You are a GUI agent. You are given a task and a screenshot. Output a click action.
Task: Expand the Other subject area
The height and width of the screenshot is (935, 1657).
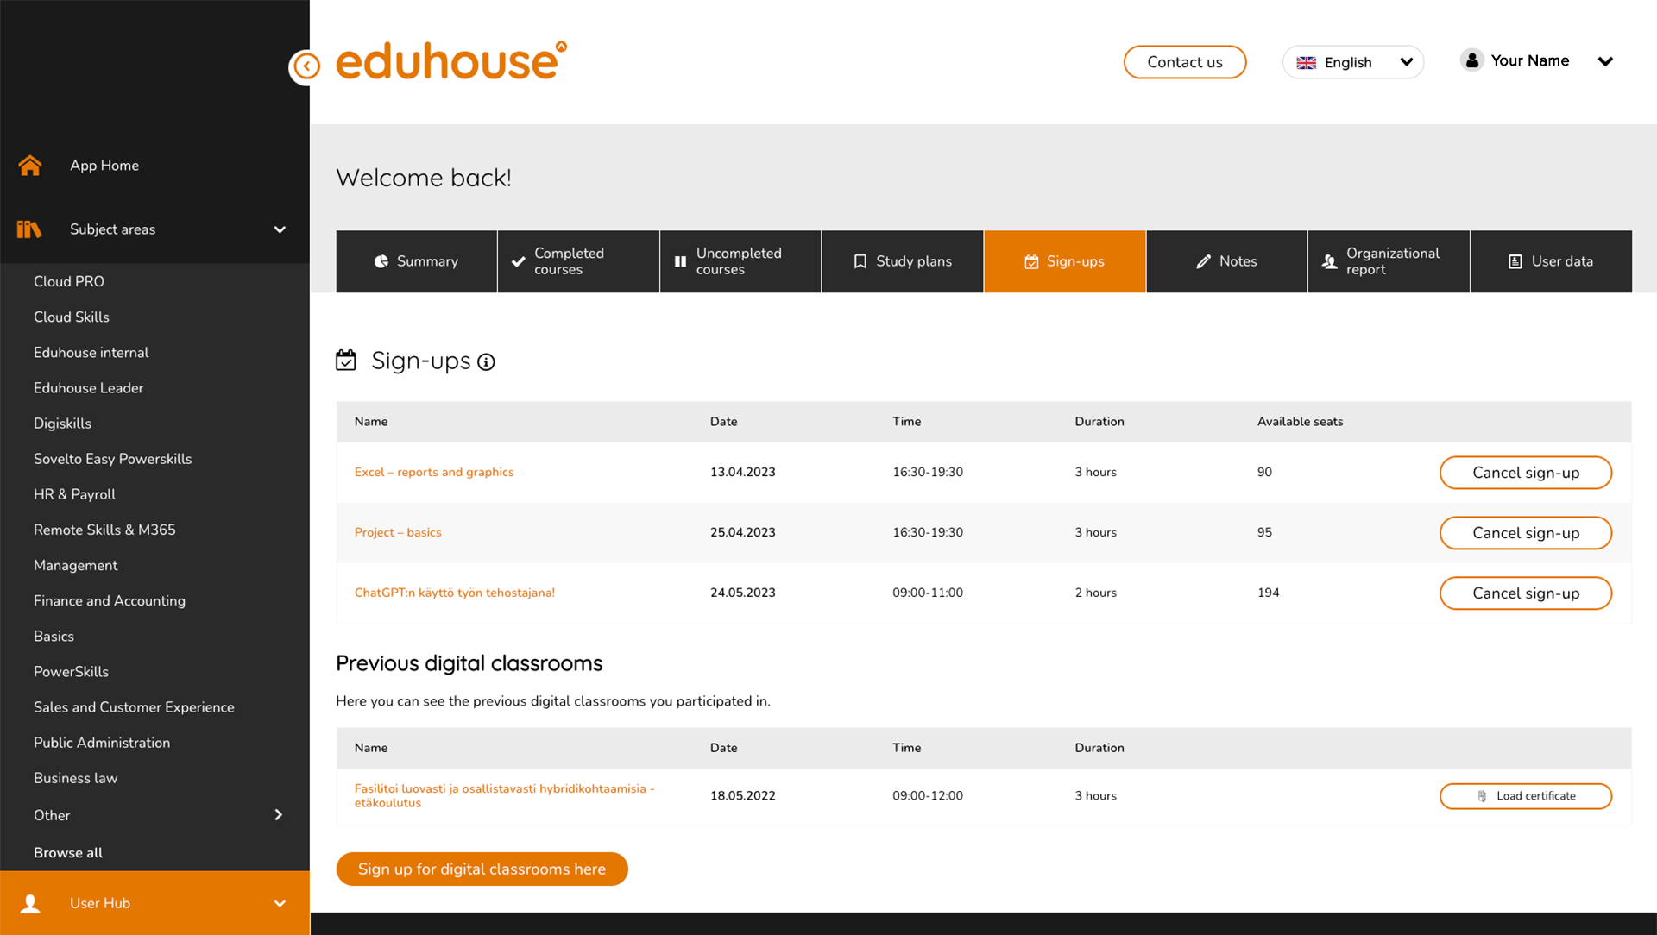[x=278, y=814]
